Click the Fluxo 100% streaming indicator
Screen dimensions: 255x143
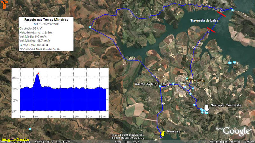127,142
